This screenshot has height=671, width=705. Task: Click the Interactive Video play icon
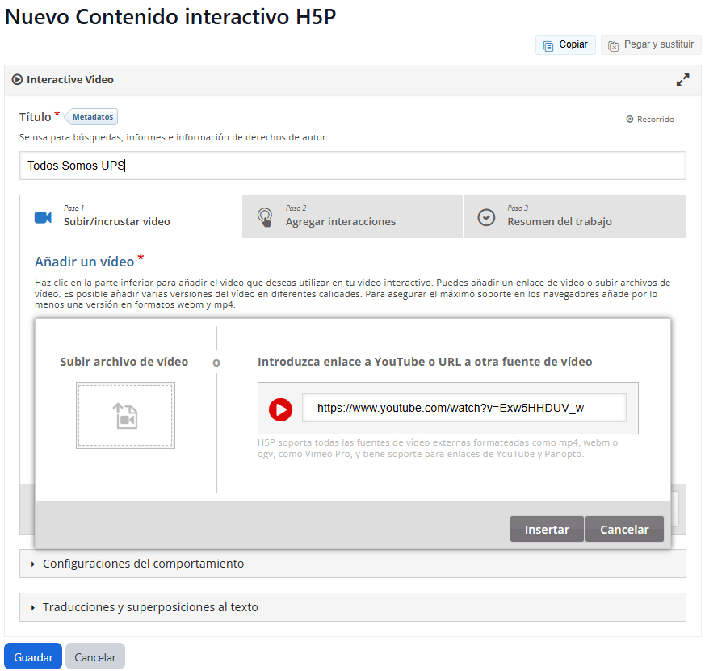coord(18,80)
